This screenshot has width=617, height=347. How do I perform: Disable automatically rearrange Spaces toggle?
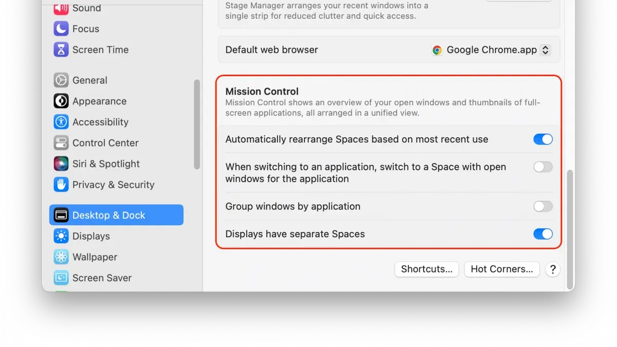542,139
